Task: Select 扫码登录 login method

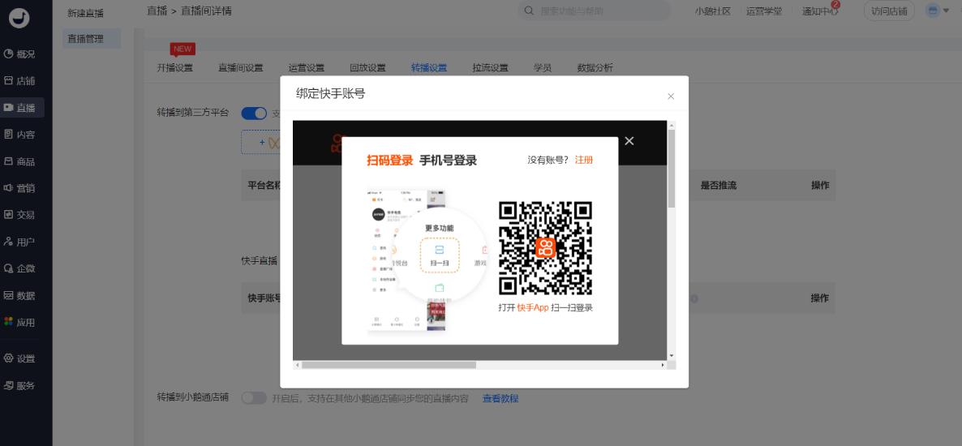Action: coord(389,161)
